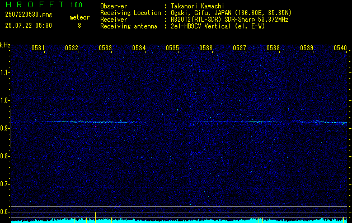Click the kHz axis label
Viewport: 352px width, 223px height.
pyautogui.click(x=5, y=45)
